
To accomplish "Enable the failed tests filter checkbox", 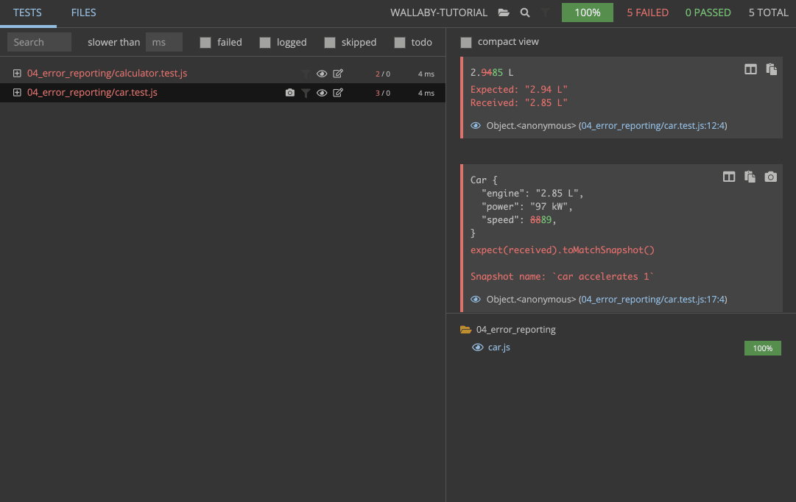I will pyautogui.click(x=205, y=43).
